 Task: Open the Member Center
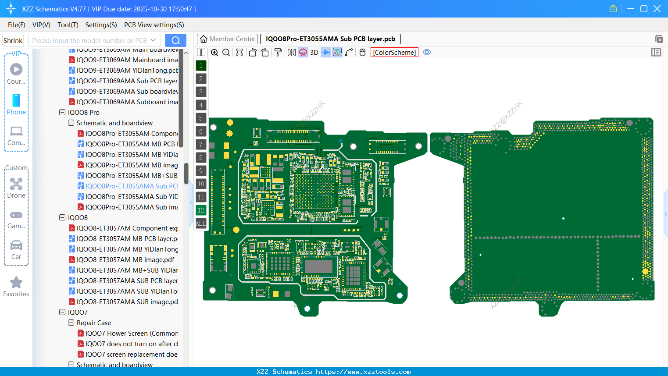click(x=227, y=39)
